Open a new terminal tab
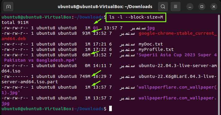Viewport: 221px width, 115px height. [x=8, y=7]
